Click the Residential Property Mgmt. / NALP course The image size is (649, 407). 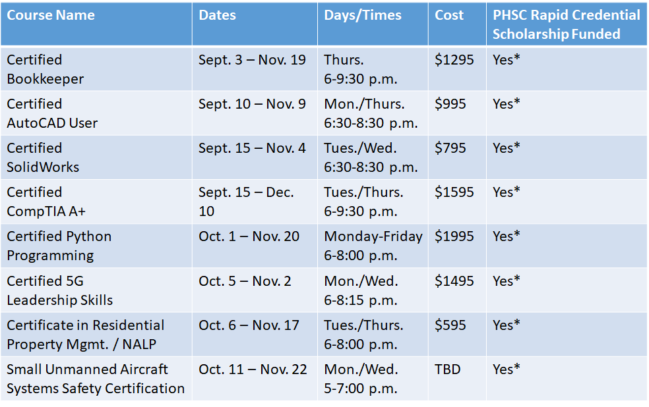pyautogui.click(x=86, y=335)
